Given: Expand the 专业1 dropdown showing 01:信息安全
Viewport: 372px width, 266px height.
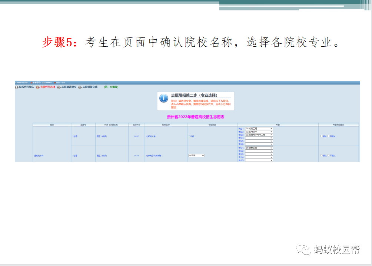Looking at the screenshot, I should 259,148.
